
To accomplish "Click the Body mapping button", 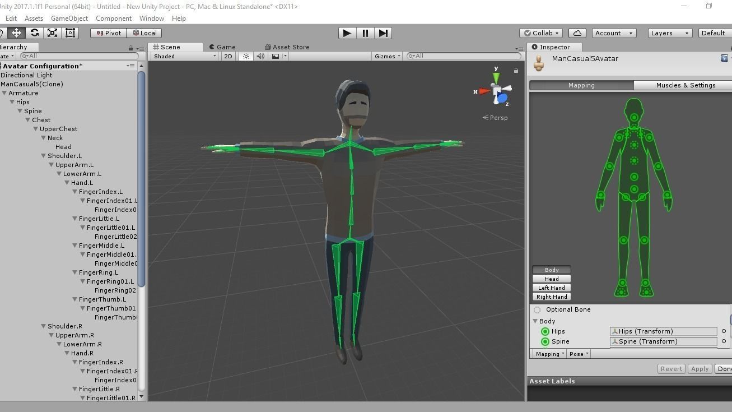I will coord(551,270).
